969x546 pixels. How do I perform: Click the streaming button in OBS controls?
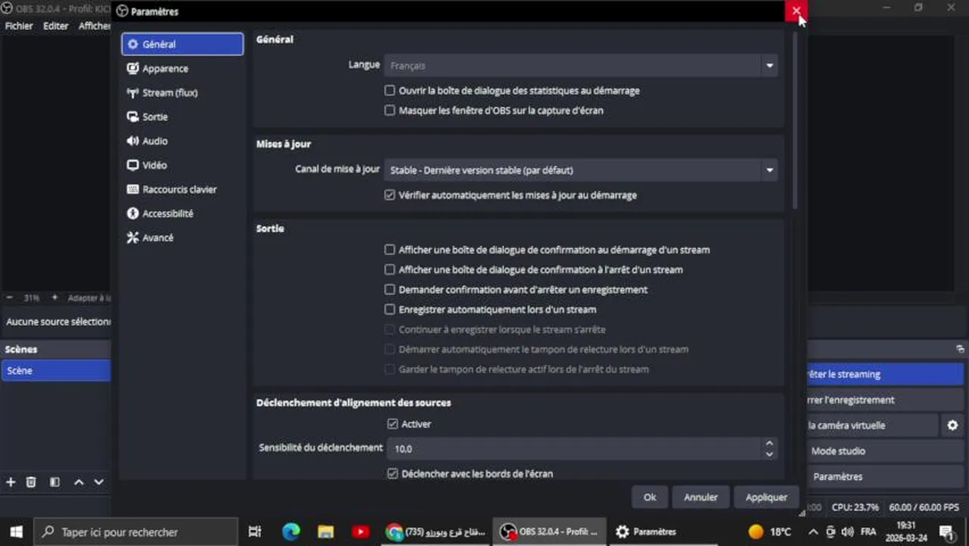[885, 375]
